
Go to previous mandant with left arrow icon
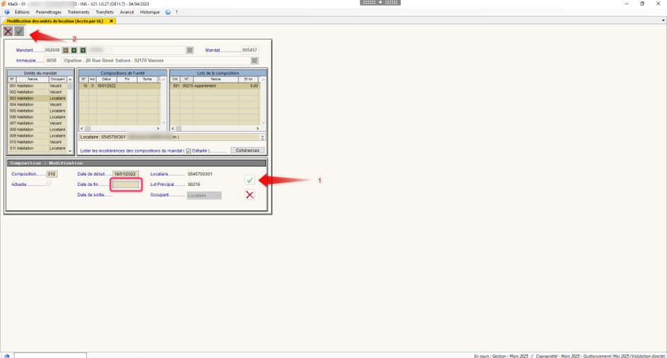(74, 51)
